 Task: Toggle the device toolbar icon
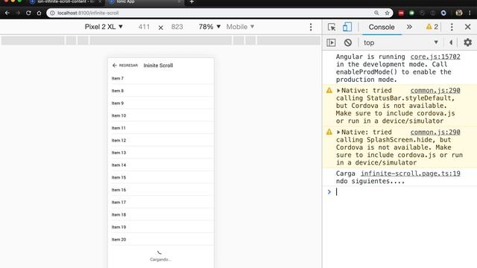347,27
